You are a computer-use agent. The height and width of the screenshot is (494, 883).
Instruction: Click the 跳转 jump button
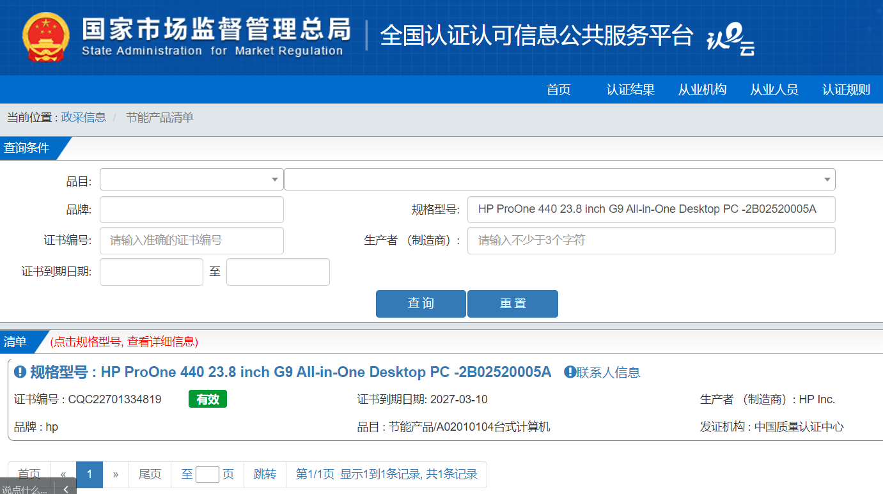pos(265,474)
